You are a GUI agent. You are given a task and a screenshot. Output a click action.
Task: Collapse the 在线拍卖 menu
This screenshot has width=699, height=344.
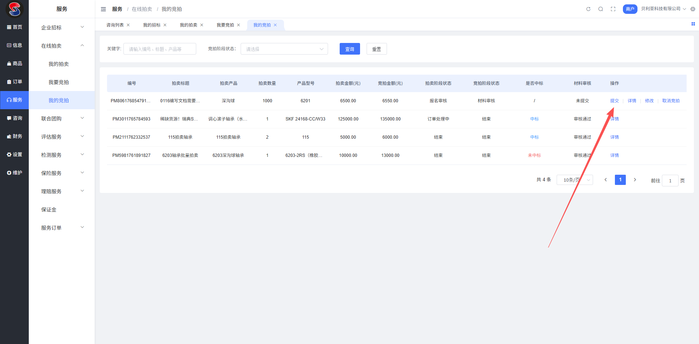62,46
